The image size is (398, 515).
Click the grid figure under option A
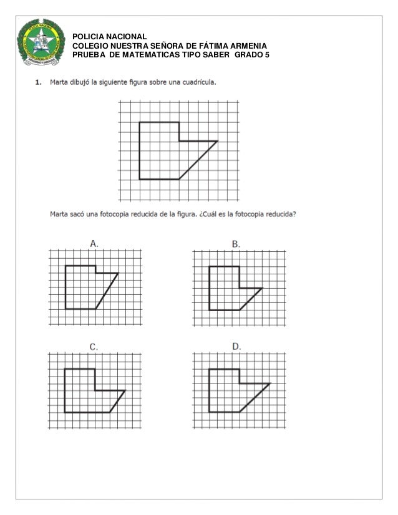[95, 287]
